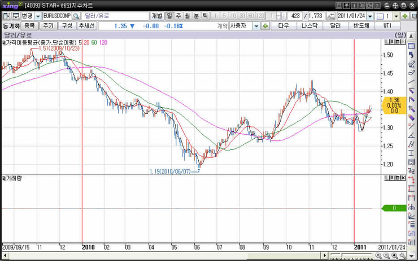Select the crosshair line pencil tool
Image resolution: width=418 pixels, height=261 pixels.
click(x=411, y=109)
